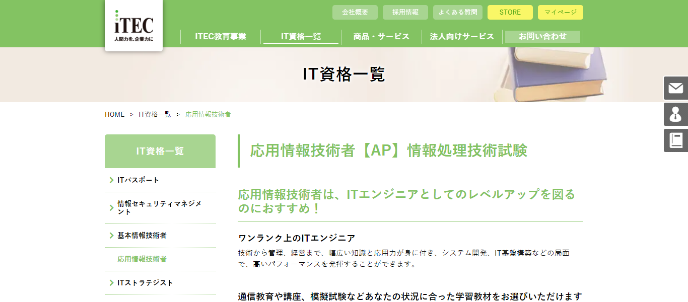Open ITストラテジスト sidebar link

[x=160, y=283]
